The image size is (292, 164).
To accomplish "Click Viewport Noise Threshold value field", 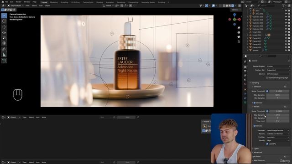I will [x=279, y=91].
